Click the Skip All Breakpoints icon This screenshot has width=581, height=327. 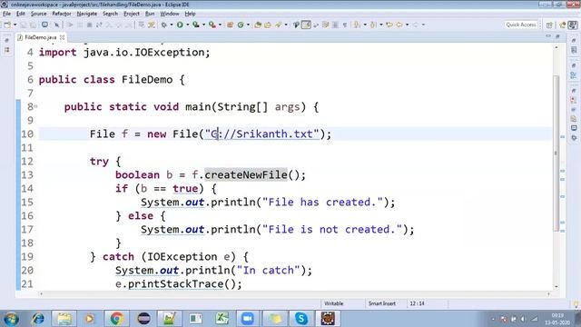coord(56,25)
